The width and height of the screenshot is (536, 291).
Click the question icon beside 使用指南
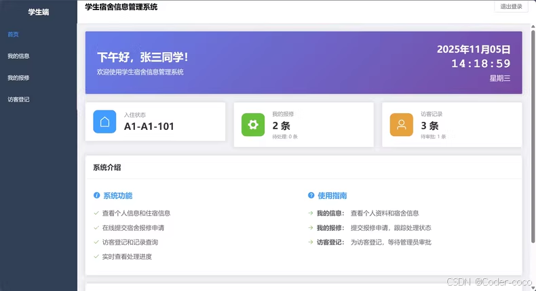[311, 195]
